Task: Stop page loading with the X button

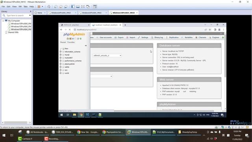Action: pyautogui.click(x=70, y=30)
